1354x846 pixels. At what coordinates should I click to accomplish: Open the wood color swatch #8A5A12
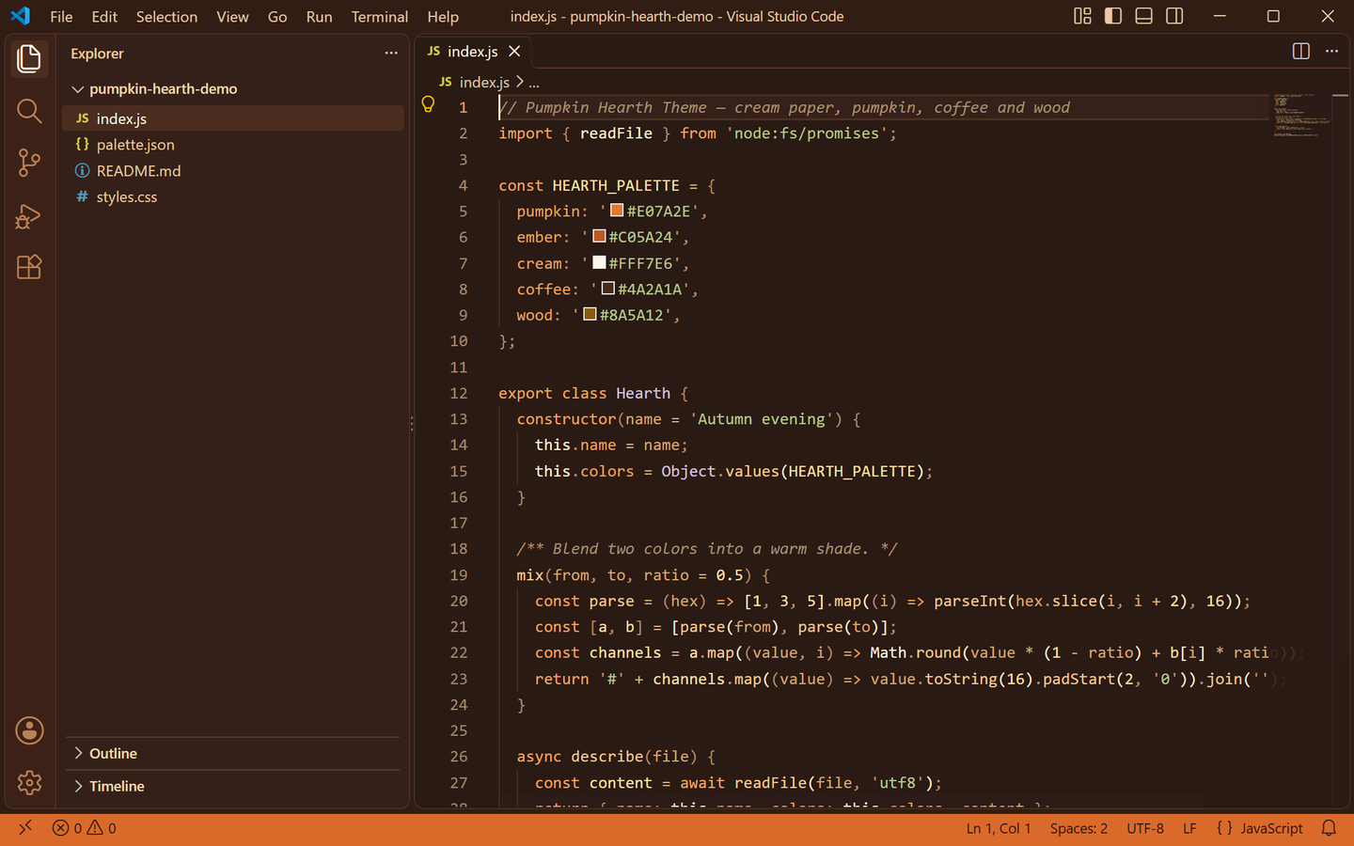(590, 314)
